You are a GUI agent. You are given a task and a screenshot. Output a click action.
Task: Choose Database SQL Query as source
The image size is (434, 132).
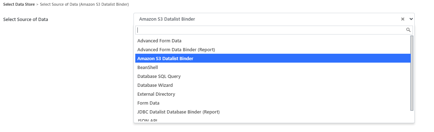click(273, 76)
